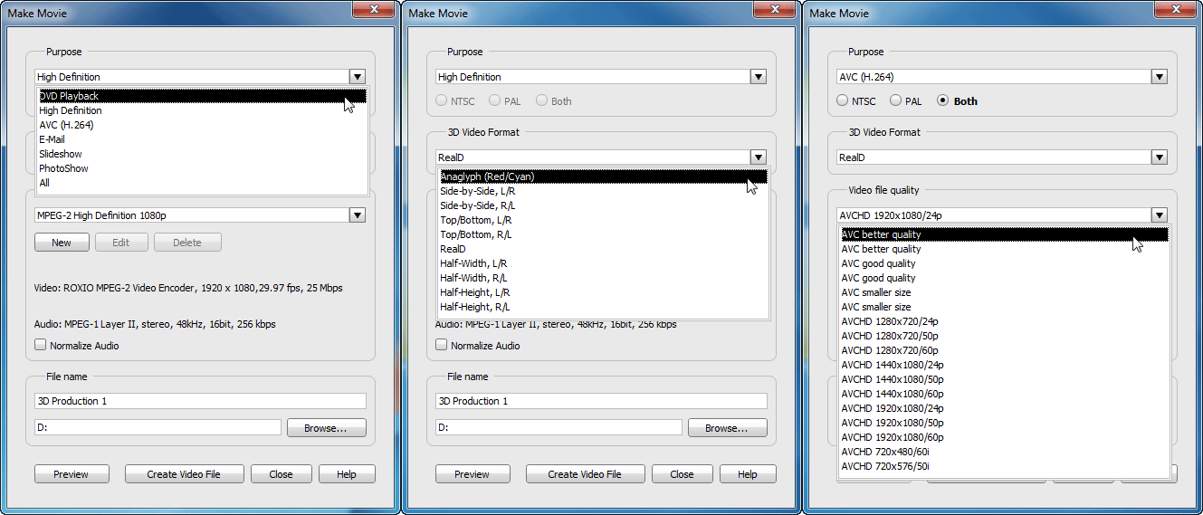The image size is (1203, 515).
Task: Close the middle Make Movie window
Action: tap(773, 10)
